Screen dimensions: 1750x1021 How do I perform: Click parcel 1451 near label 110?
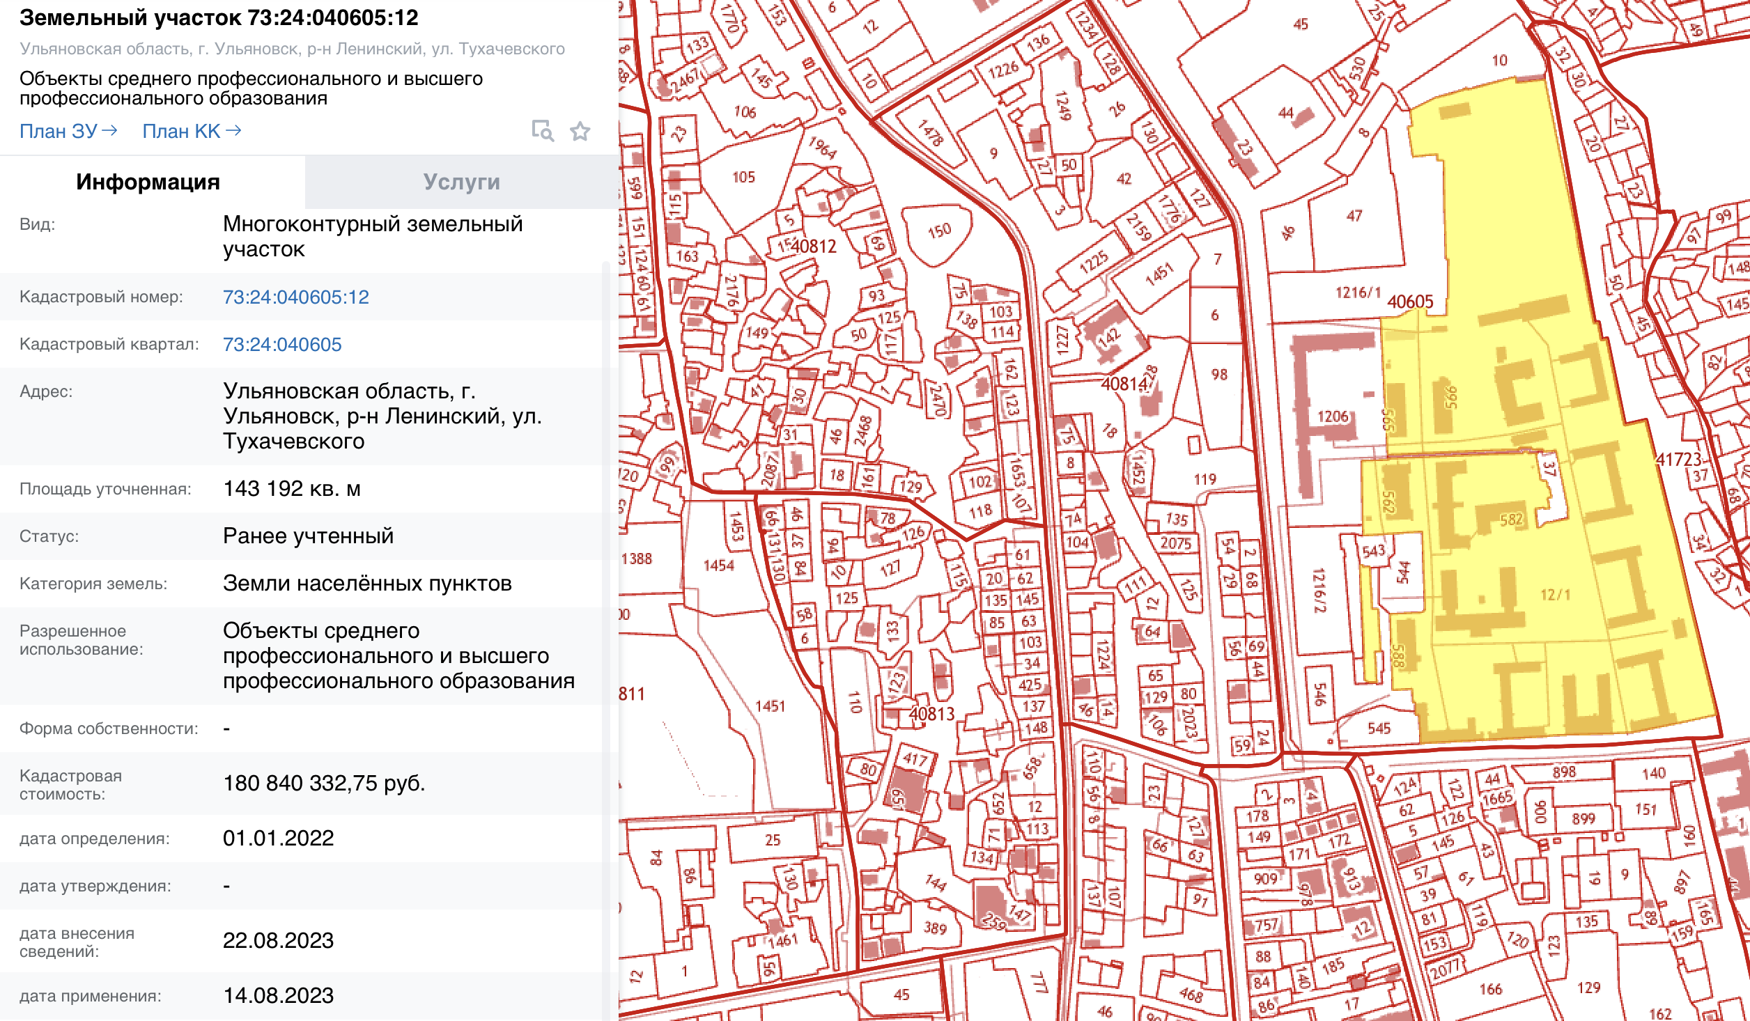[770, 706]
